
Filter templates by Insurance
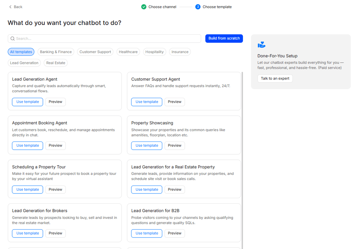point(180,52)
